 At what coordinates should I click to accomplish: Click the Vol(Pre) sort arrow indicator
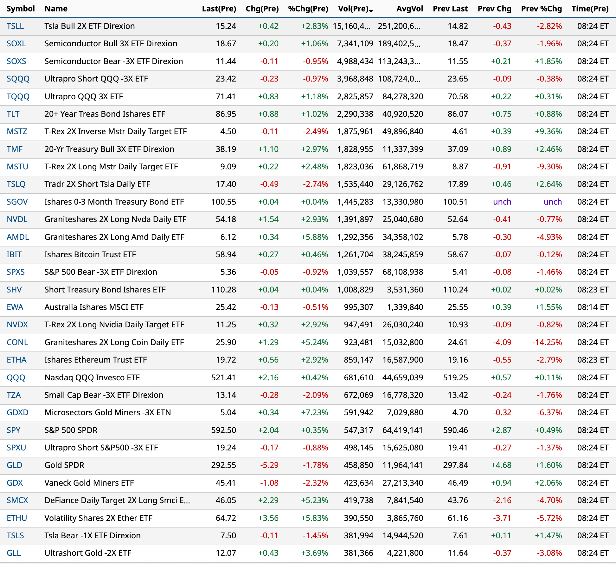pyautogui.click(x=371, y=11)
